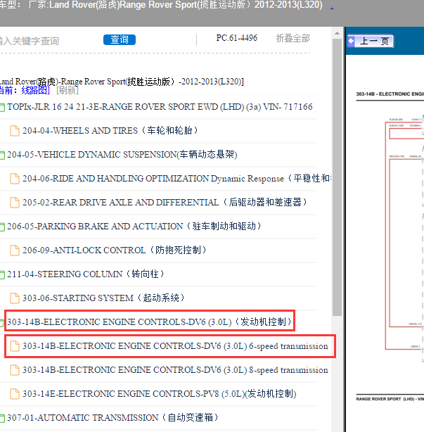
Task: Click the PC.61-4496 label
Action: [x=237, y=38]
